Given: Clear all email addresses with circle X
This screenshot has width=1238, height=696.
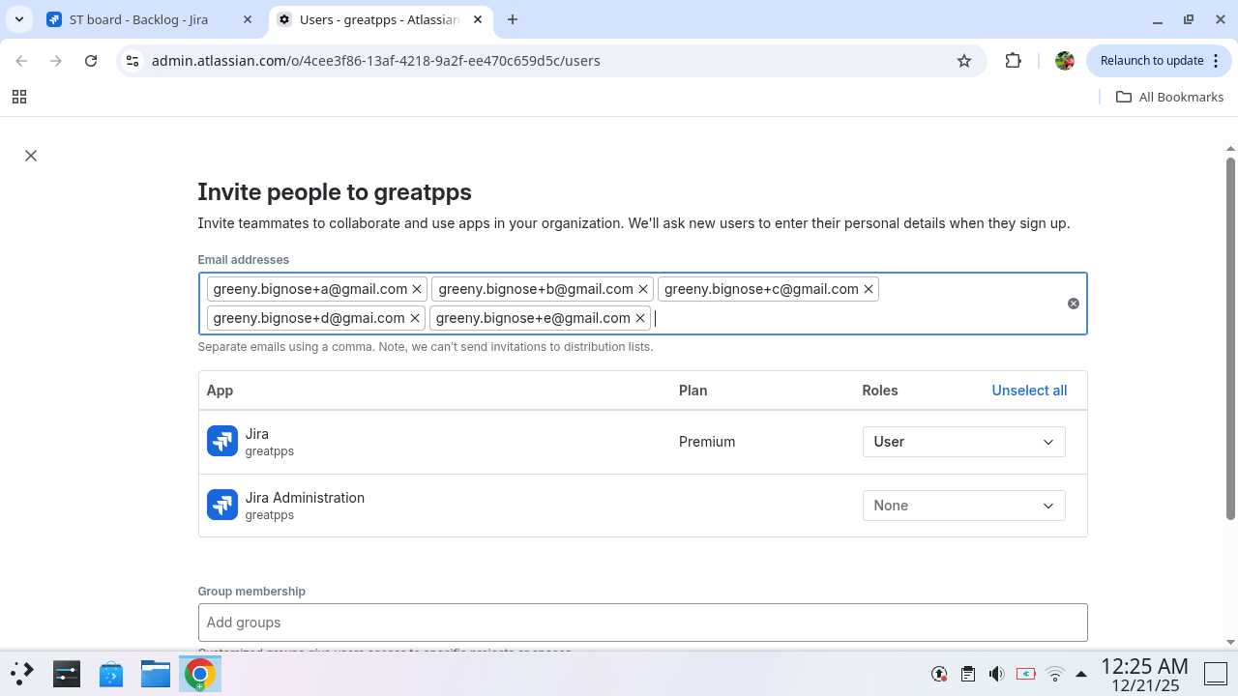Looking at the screenshot, I should tap(1074, 304).
